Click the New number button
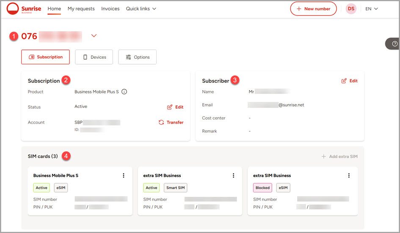 click(x=313, y=9)
